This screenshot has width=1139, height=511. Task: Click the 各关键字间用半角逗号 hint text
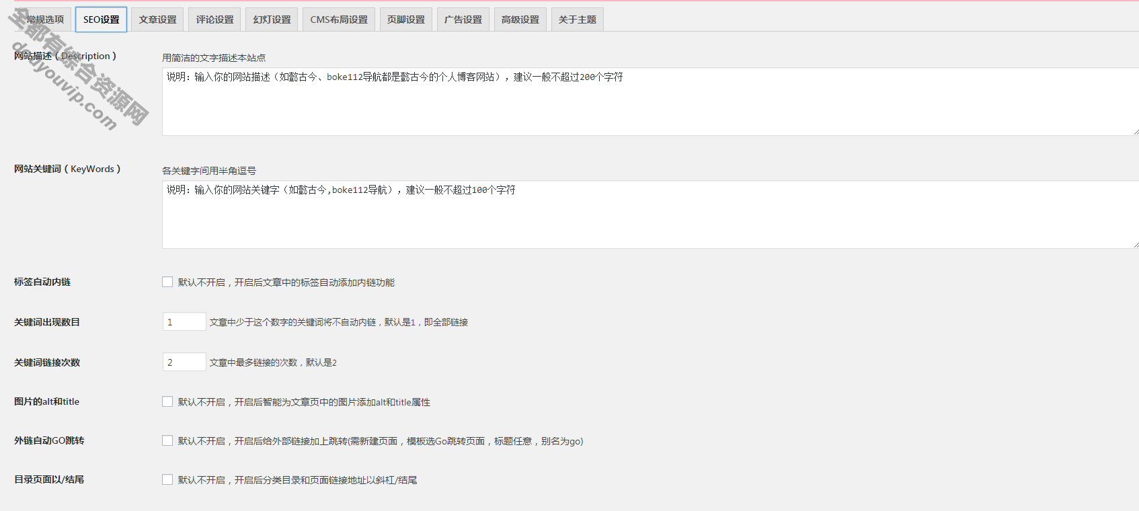coord(209,171)
